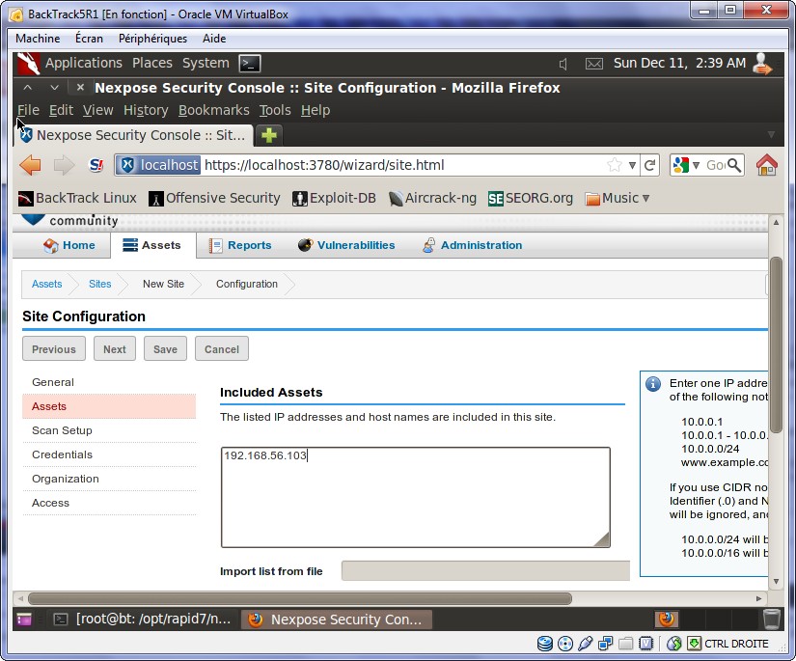Viewport: 796px width, 661px height.
Task: Click the VirtualBox network status icon
Action: pyautogui.click(x=606, y=644)
